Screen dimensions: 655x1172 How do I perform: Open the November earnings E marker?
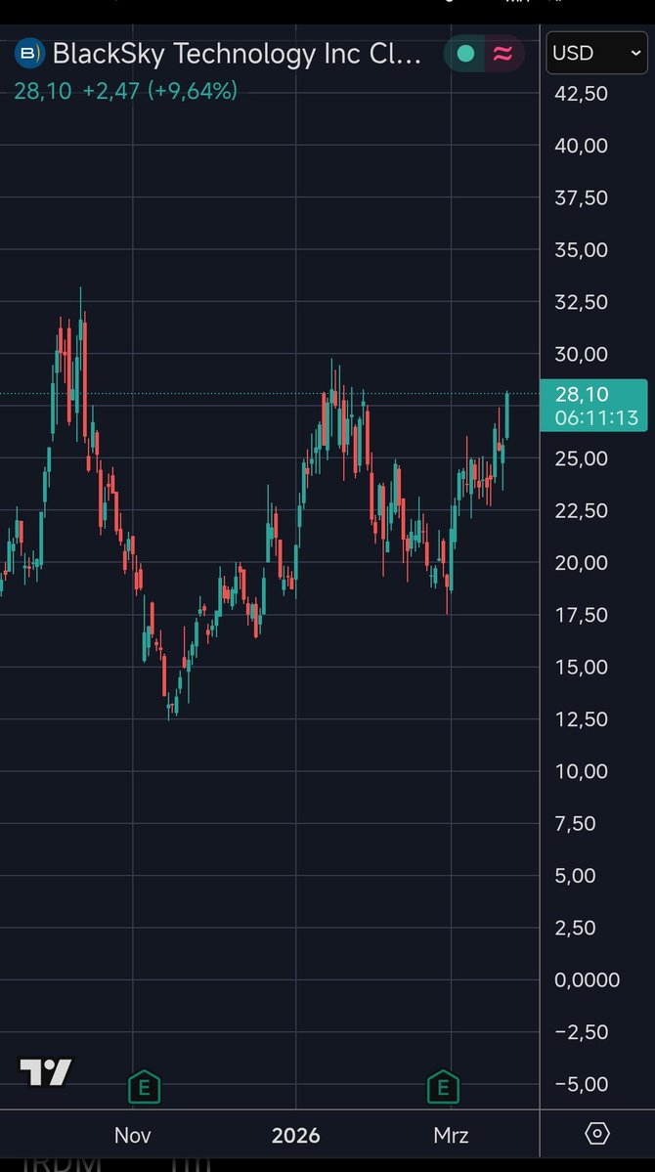click(x=145, y=1088)
